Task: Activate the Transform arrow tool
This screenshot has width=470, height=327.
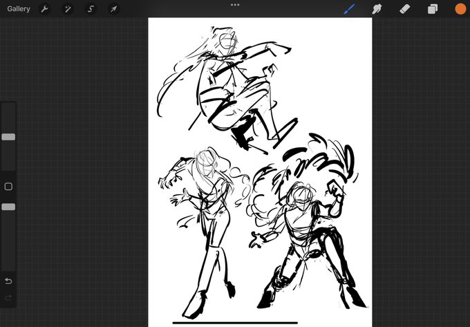Action: 113,9
